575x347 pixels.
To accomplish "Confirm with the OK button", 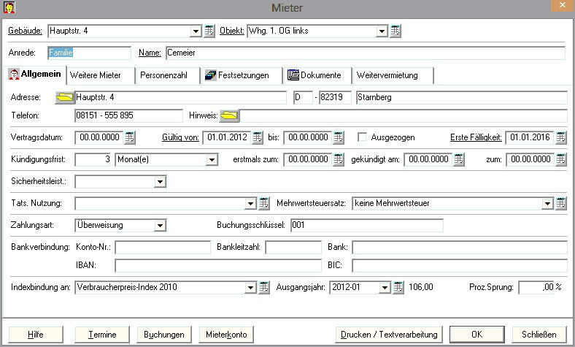I will click(x=477, y=335).
